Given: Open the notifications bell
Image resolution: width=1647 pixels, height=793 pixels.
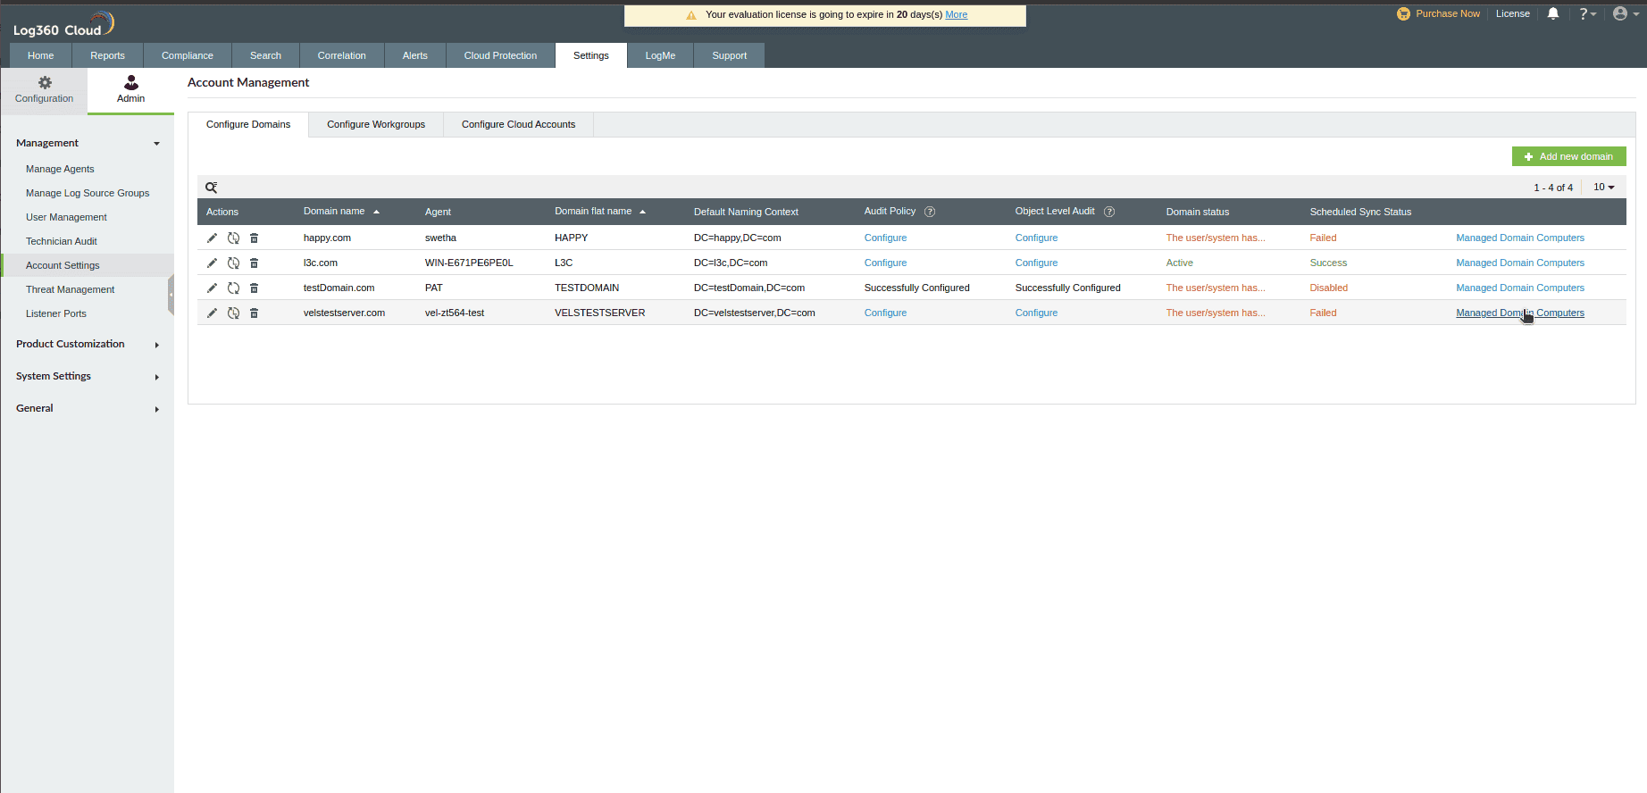Looking at the screenshot, I should [1553, 13].
